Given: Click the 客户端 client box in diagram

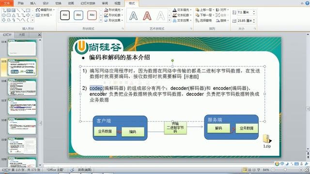Looking at the screenshot, I should coord(120,128).
